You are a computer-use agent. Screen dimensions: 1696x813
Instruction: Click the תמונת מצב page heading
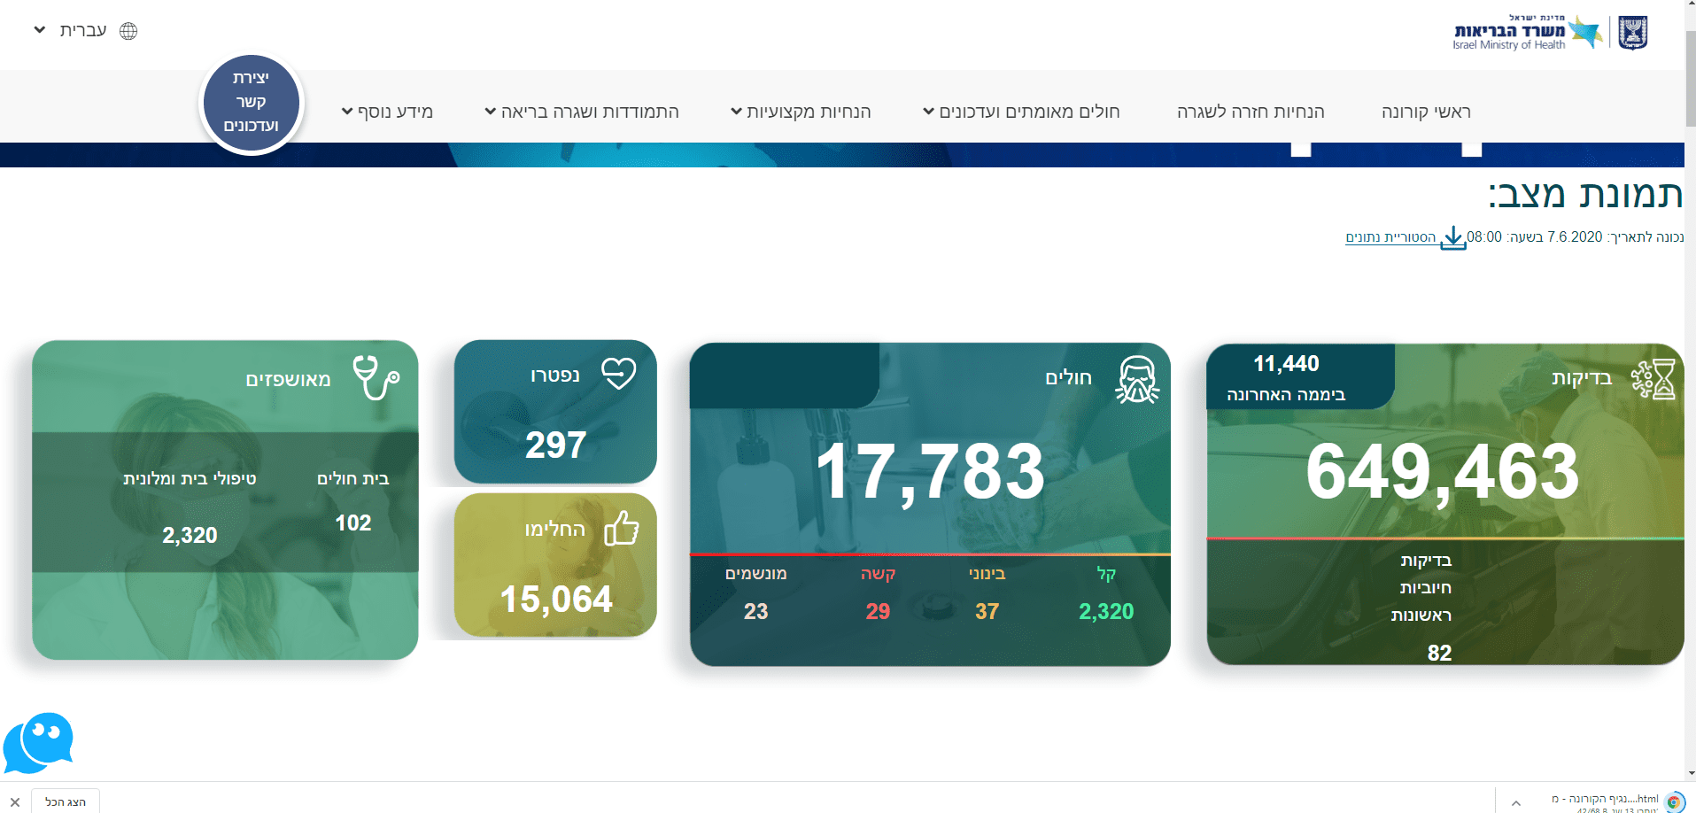tap(1585, 194)
